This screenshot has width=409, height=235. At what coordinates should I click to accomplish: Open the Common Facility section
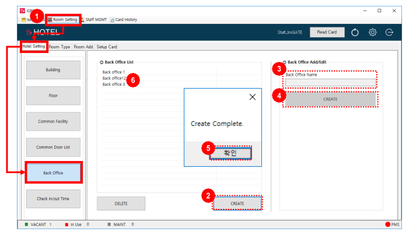pos(53,121)
